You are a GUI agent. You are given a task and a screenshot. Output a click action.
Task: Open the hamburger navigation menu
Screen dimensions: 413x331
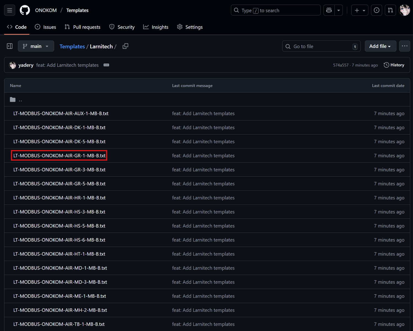tap(10, 10)
